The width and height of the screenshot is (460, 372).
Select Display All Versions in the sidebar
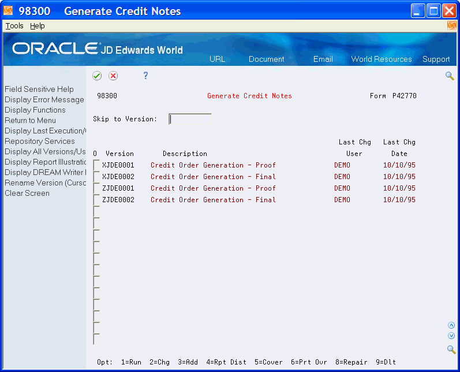[45, 151]
